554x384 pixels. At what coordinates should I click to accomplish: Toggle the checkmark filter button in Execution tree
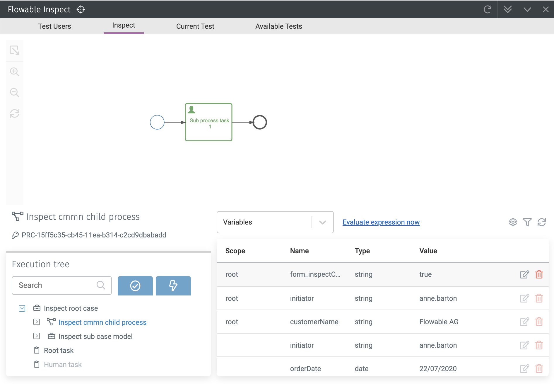click(135, 286)
